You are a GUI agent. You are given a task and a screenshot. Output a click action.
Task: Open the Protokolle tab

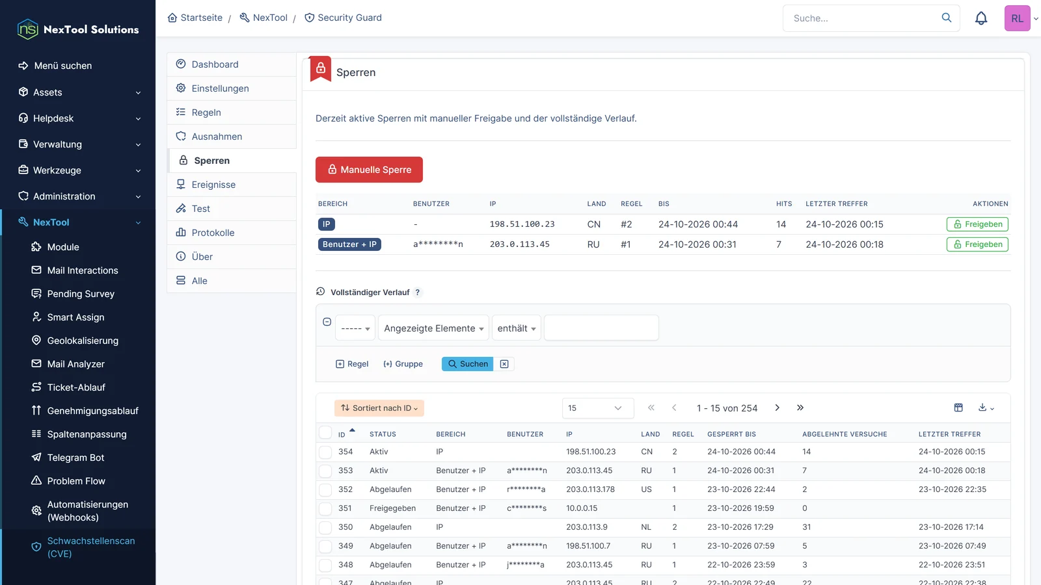[x=232, y=233]
